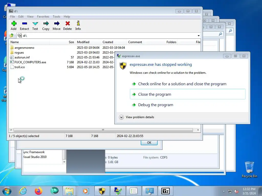The height and width of the screenshot is (196, 262).
Task: Click the horizontal scrollbar thumb in the file list
Action: pyautogui.click(x=103, y=130)
